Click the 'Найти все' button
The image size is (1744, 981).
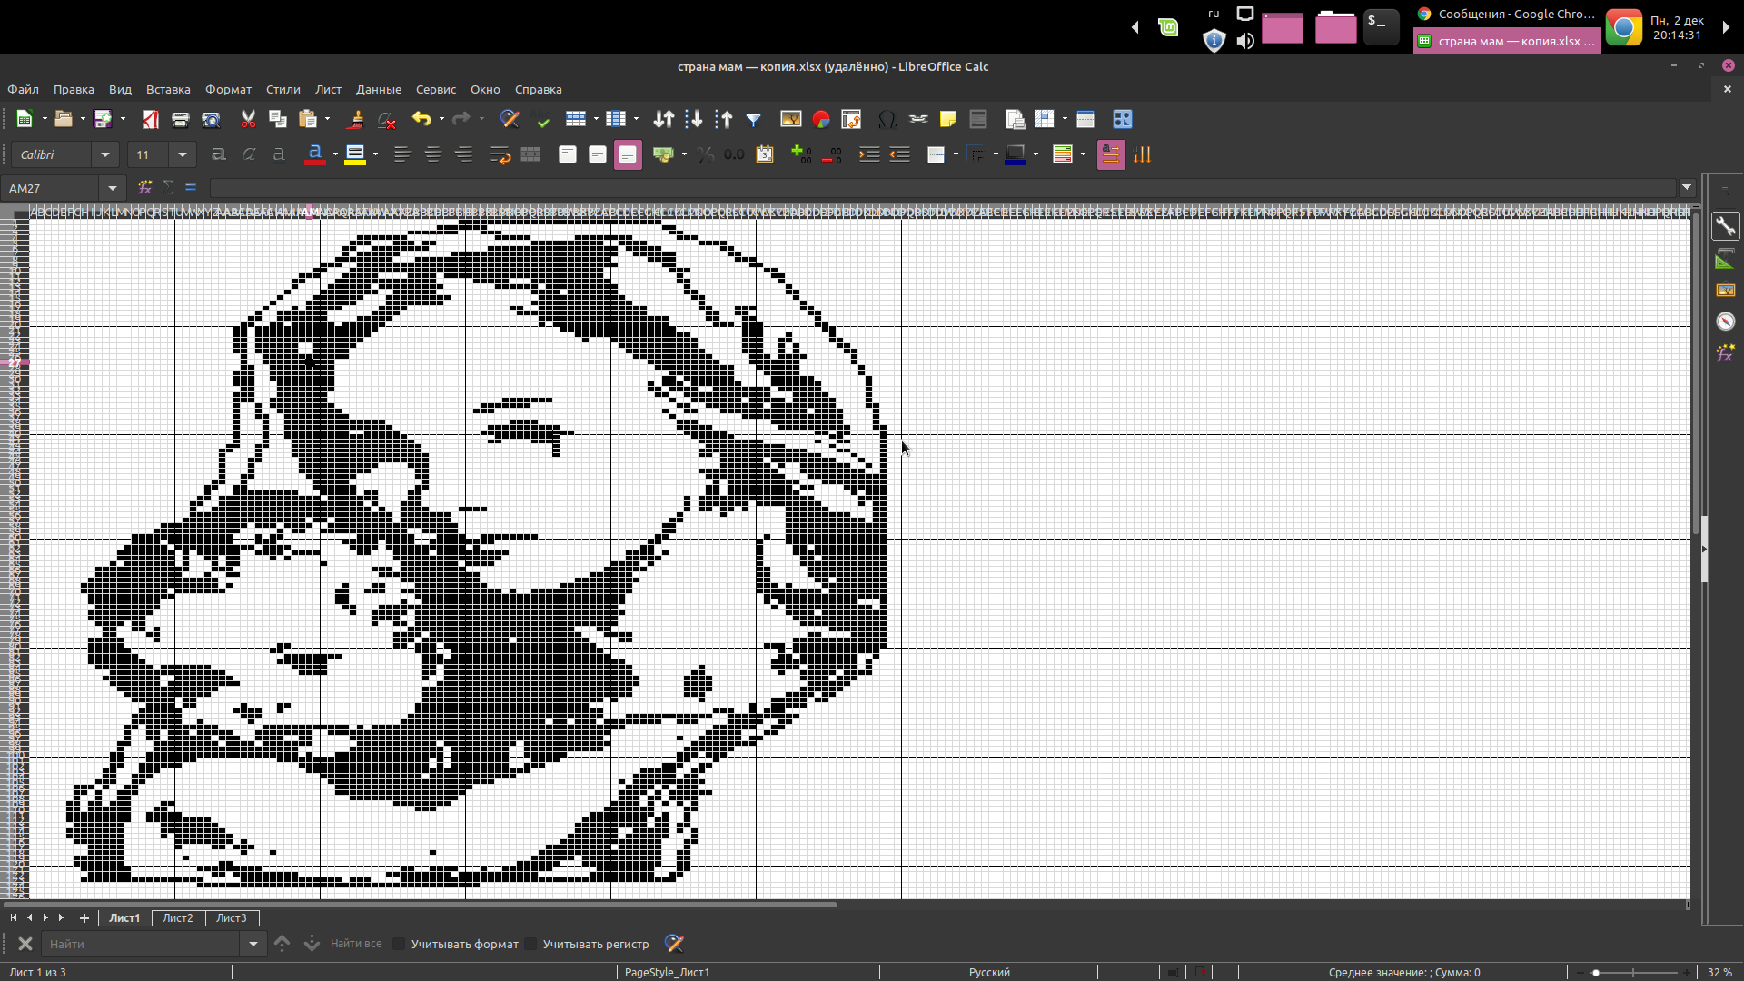click(x=356, y=944)
